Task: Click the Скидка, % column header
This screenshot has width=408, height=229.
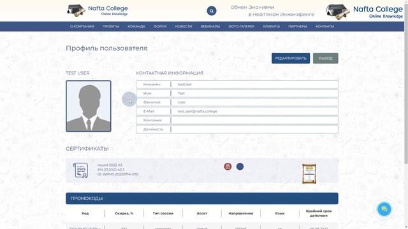Action: click(124, 213)
